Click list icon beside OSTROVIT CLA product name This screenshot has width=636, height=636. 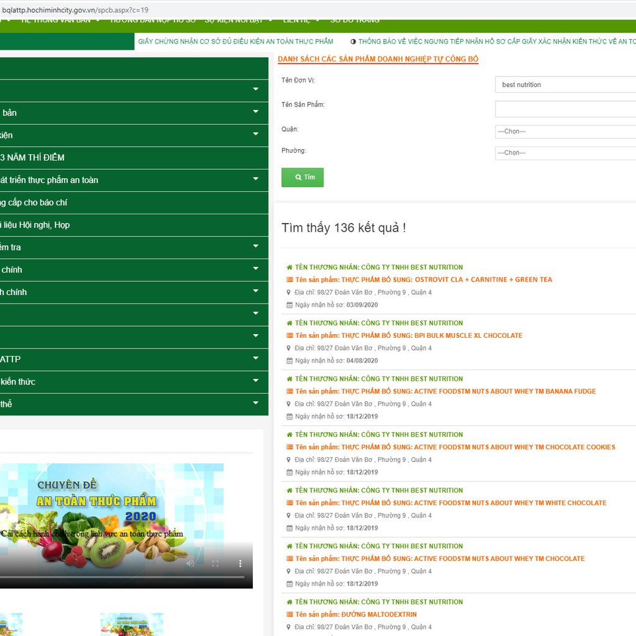tap(289, 279)
